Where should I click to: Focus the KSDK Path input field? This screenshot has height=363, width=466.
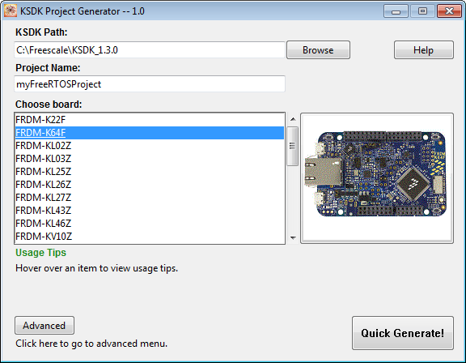150,50
